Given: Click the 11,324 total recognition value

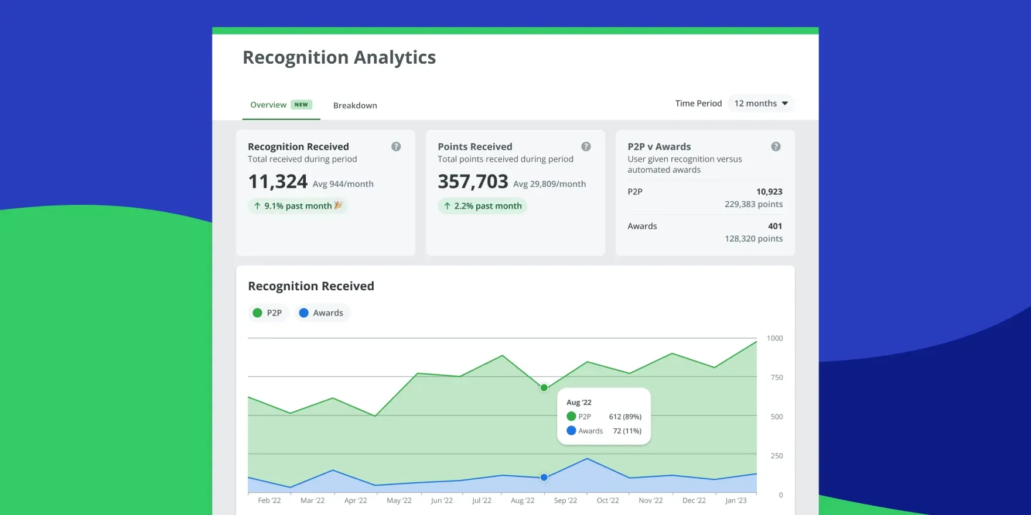Looking at the screenshot, I should tap(278, 181).
